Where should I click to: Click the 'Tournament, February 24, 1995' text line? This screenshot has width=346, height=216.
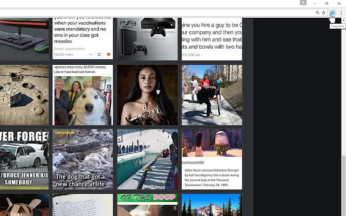pyautogui.click(x=206, y=185)
